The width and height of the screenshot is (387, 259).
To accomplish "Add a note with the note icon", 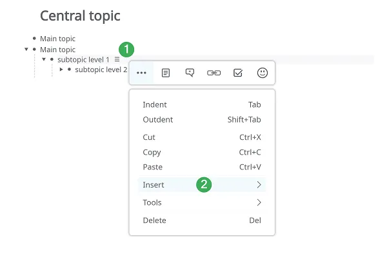I will click(166, 73).
